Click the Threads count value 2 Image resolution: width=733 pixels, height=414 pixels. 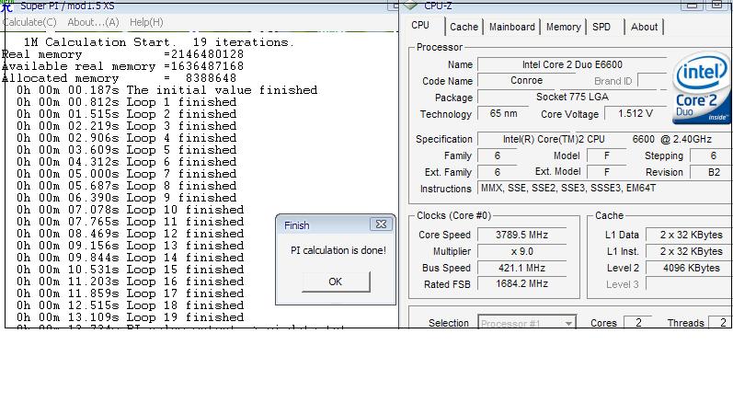720,323
